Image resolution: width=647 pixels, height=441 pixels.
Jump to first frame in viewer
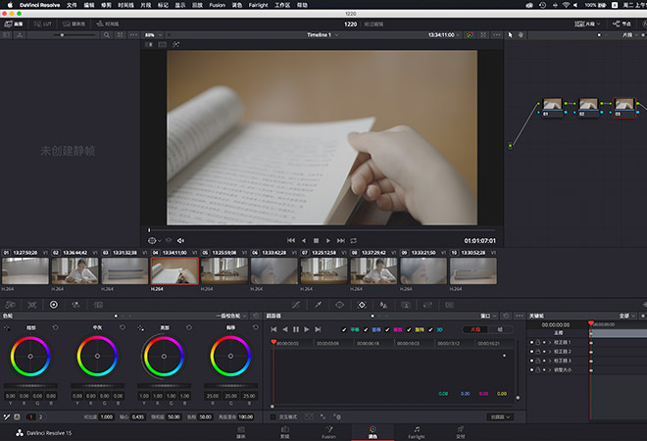pyautogui.click(x=291, y=240)
